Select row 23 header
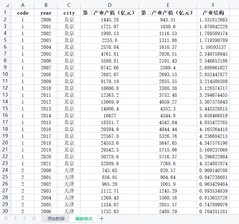 pos(5,163)
